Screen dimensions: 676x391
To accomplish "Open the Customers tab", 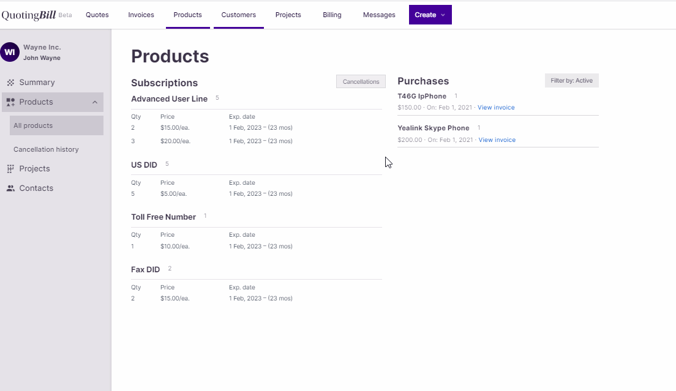I will click(239, 15).
